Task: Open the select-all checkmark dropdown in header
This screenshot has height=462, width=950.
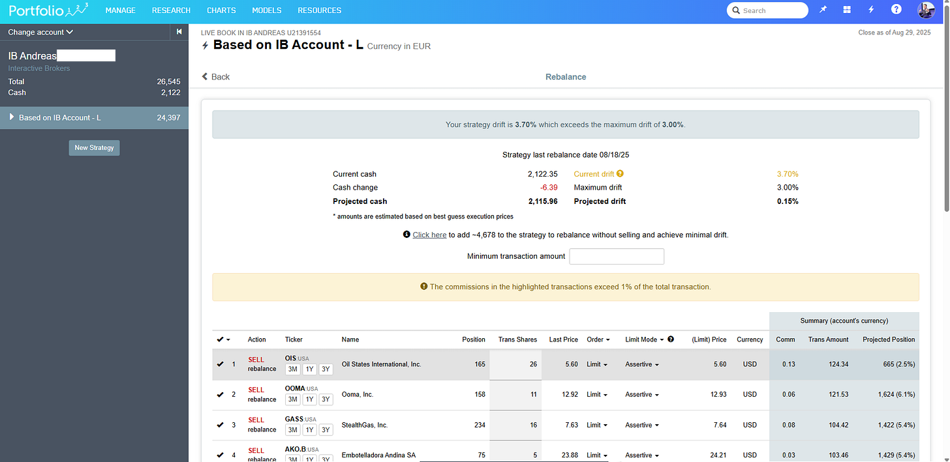Action: 224,339
